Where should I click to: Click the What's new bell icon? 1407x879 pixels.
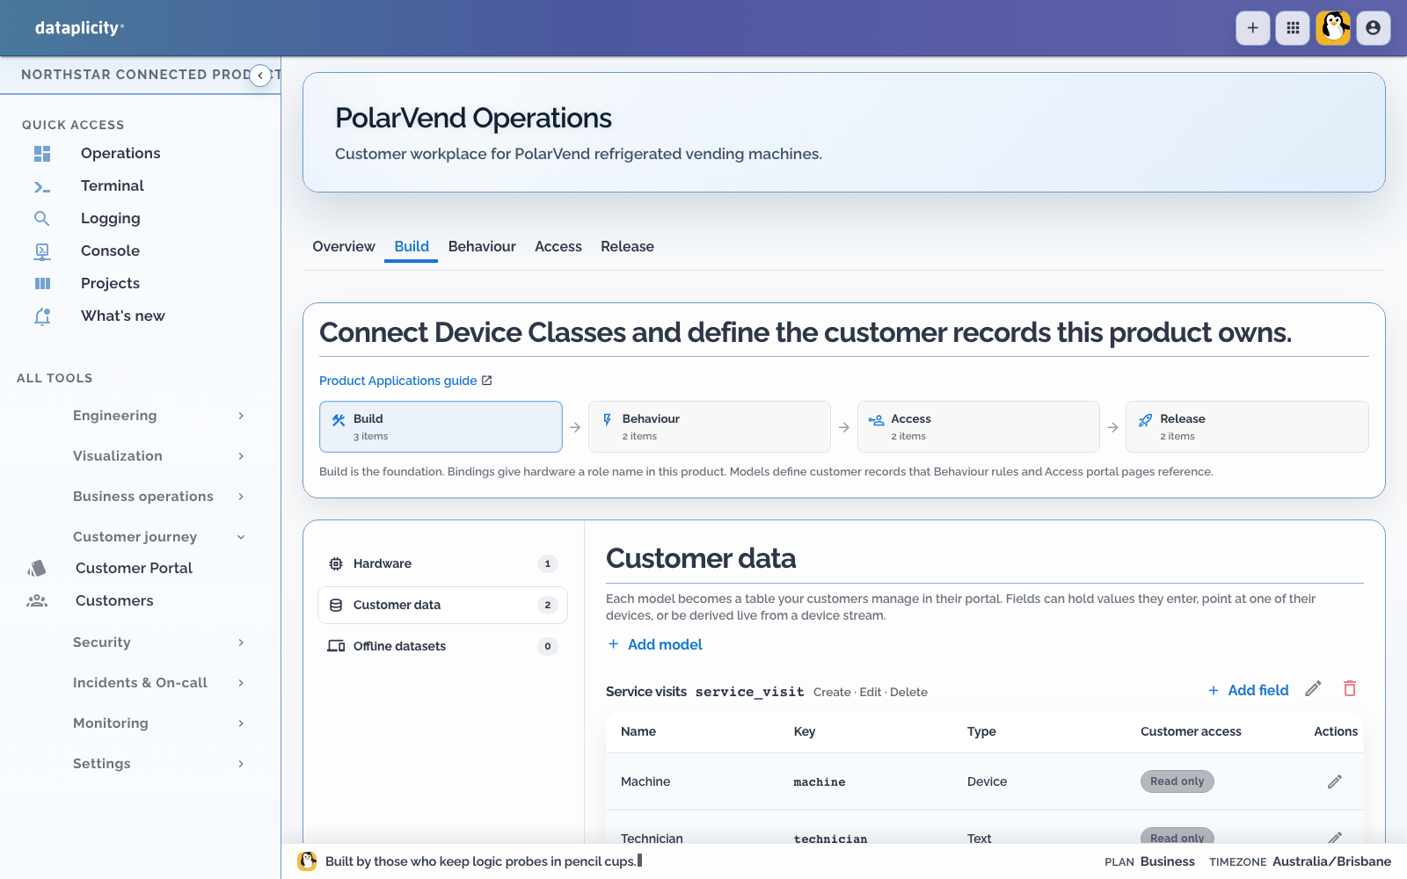pos(42,316)
